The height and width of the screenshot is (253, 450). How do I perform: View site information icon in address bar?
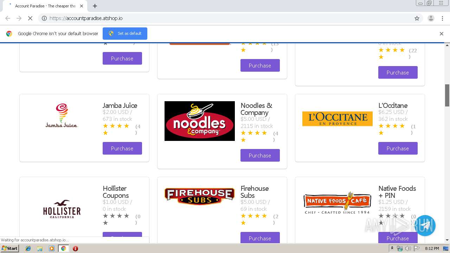44,18
